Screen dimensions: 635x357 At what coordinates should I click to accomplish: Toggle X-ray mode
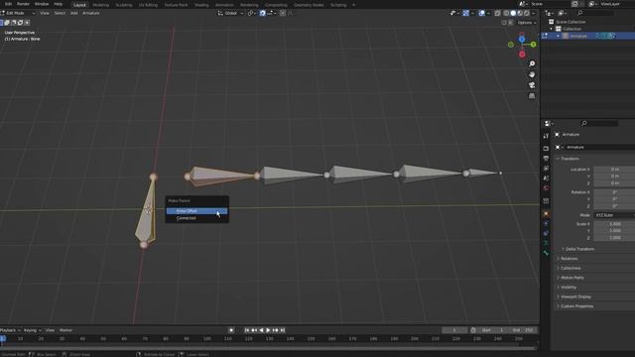point(498,13)
